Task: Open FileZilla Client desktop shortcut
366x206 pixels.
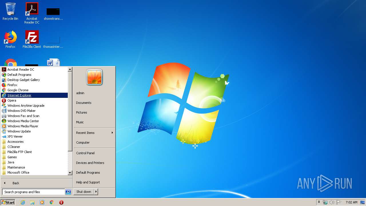Action: click(x=32, y=39)
